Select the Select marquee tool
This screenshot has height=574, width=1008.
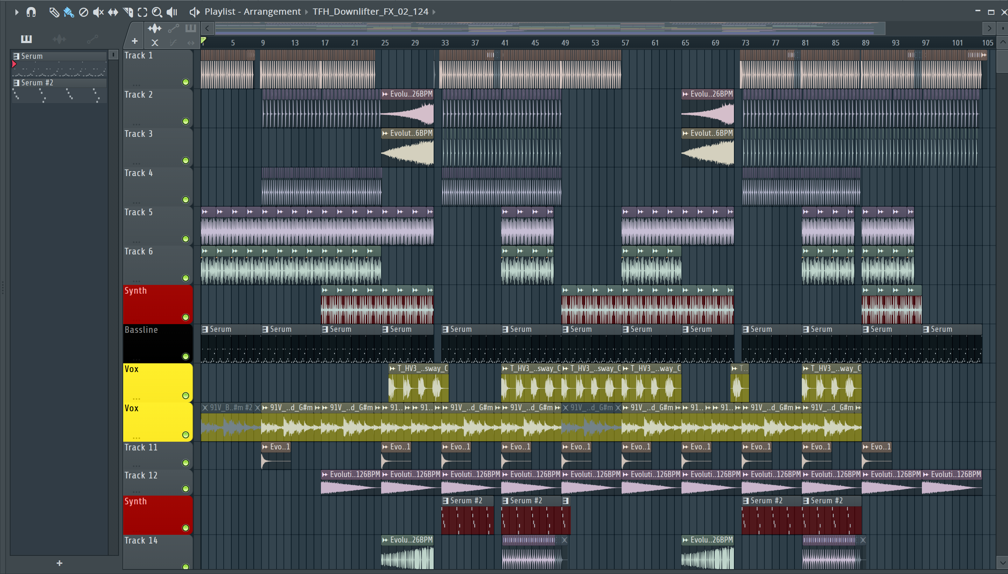click(x=142, y=12)
